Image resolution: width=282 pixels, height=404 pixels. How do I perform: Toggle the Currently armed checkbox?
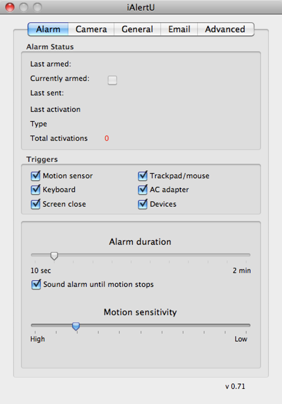click(x=112, y=80)
